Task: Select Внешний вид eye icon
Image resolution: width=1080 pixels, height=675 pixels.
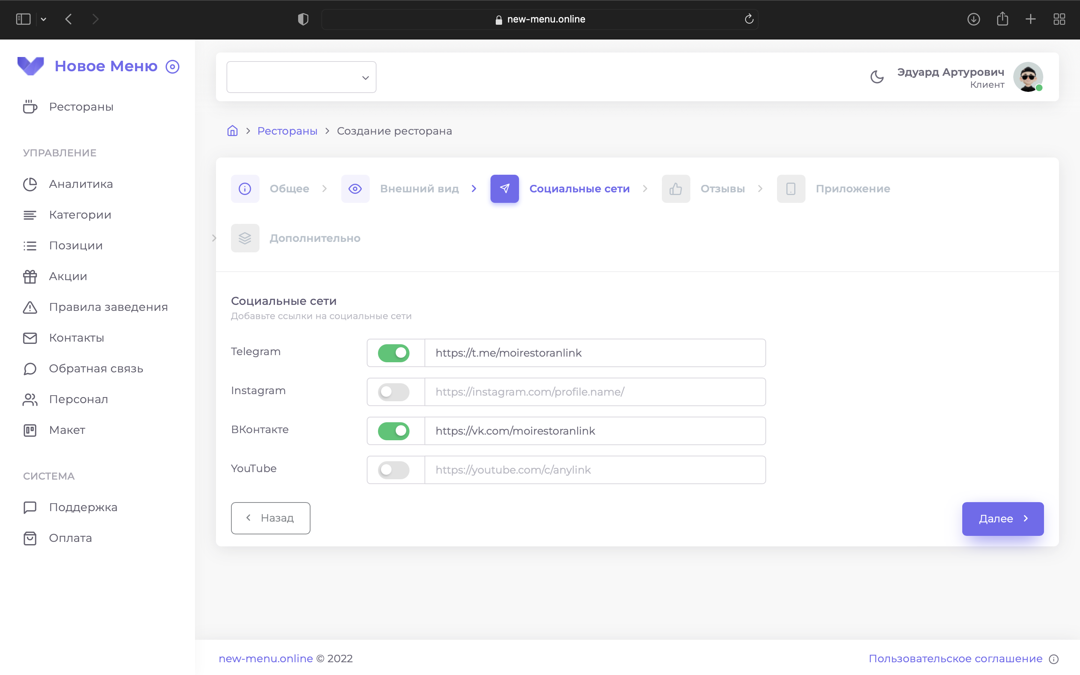Action: (355, 189)
